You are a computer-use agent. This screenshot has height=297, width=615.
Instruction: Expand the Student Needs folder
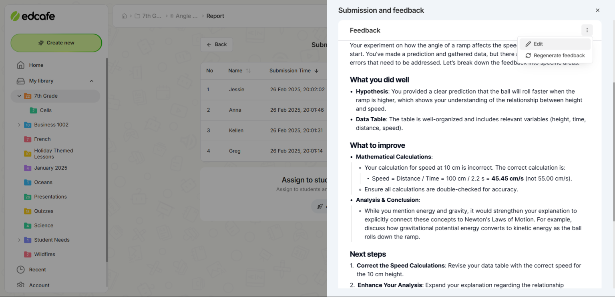[19, 240]
